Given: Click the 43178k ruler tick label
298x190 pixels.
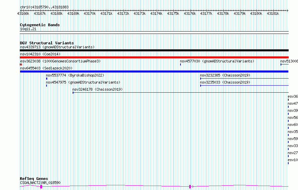Looking at the screenshot, I should [223, 13].
